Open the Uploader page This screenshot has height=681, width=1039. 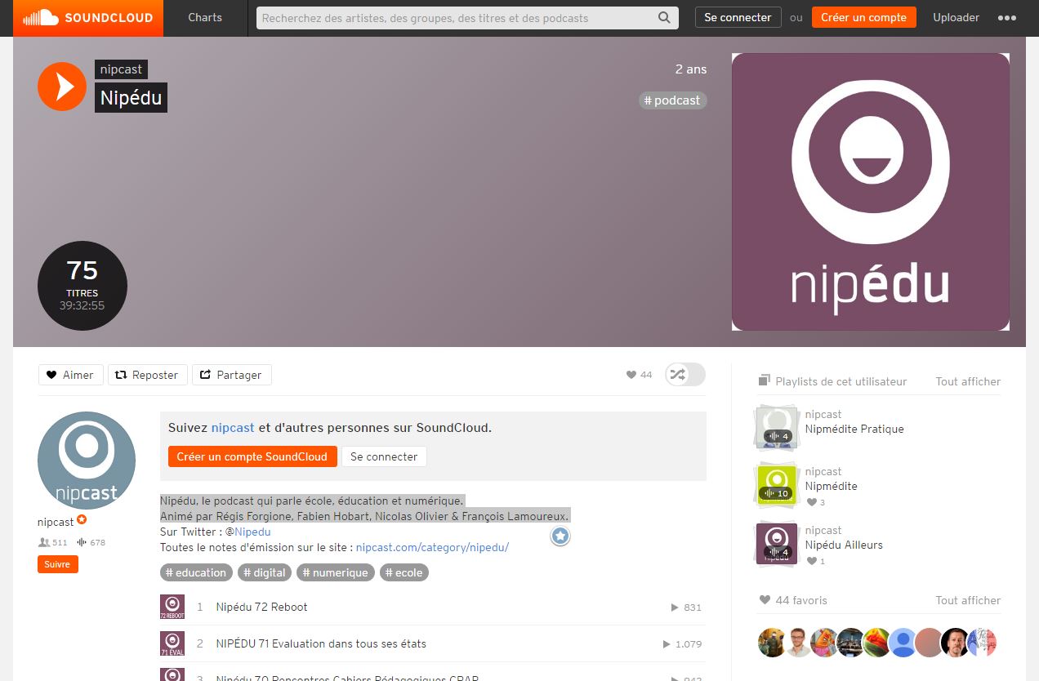[957, 18]
